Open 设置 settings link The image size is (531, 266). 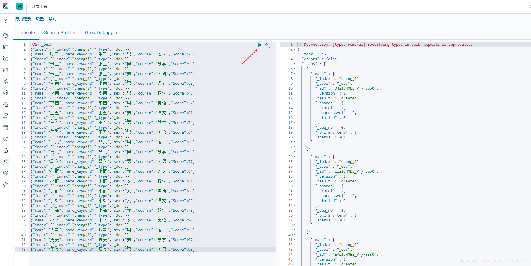pos(40,19)
